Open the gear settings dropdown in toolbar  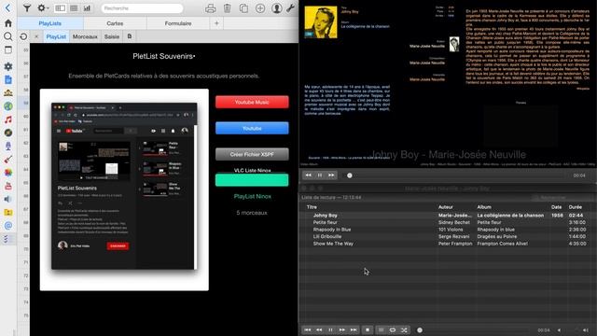tap(42, 8)
